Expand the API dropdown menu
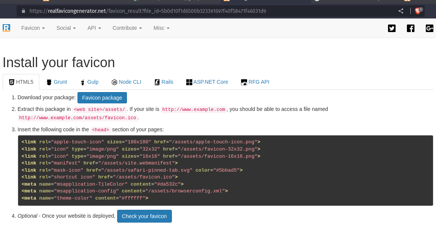Image resolution: width=436 pixels, height=226 pixels. 94,28
